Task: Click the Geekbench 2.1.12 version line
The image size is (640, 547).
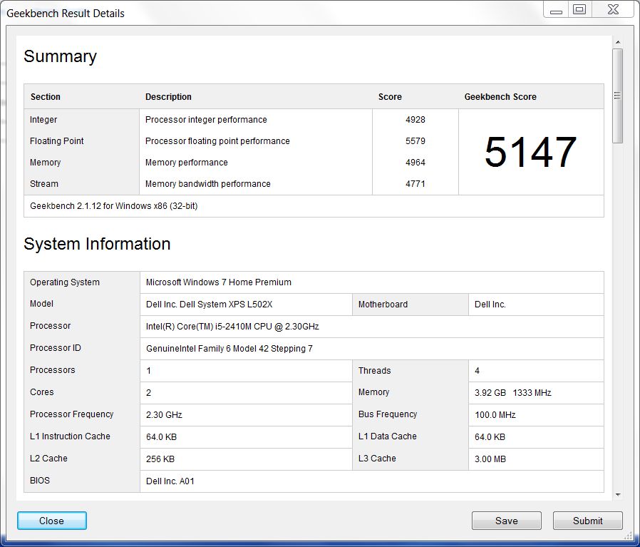Action: [114, 206]
